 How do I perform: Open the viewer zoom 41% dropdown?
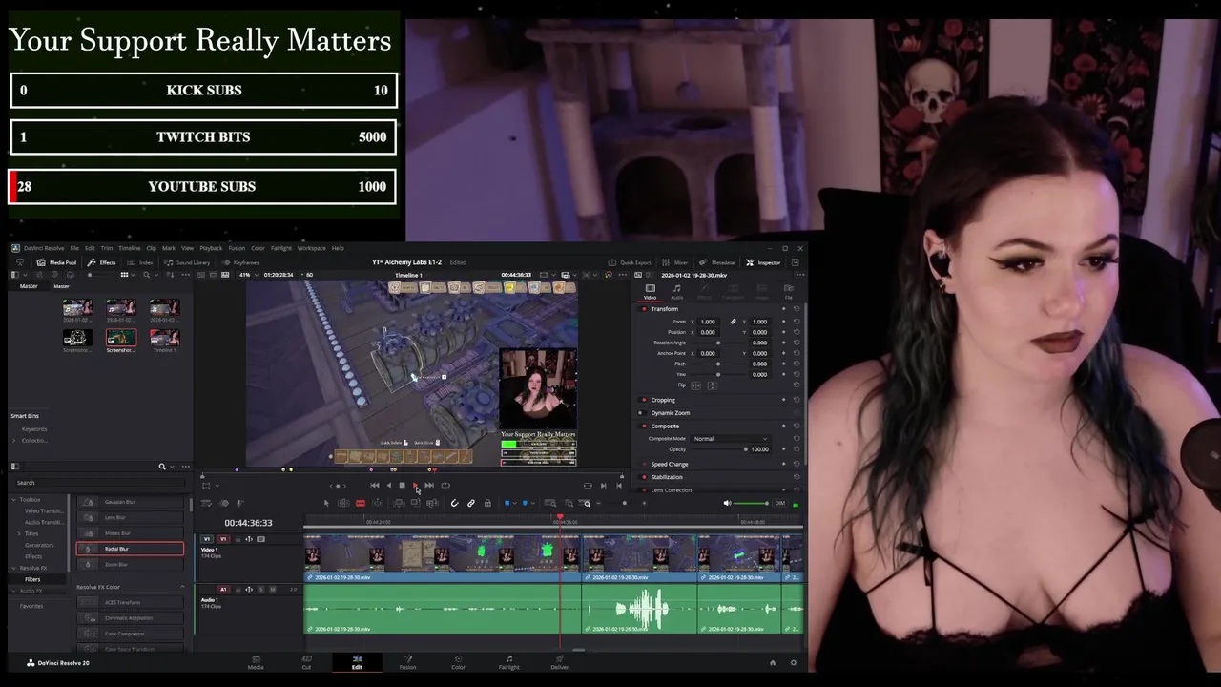[x=247, y=275]
